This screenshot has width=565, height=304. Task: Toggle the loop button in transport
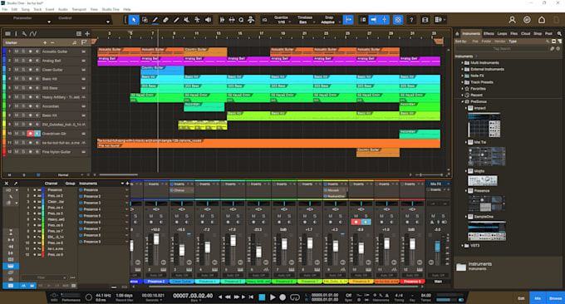click(295, 297)
